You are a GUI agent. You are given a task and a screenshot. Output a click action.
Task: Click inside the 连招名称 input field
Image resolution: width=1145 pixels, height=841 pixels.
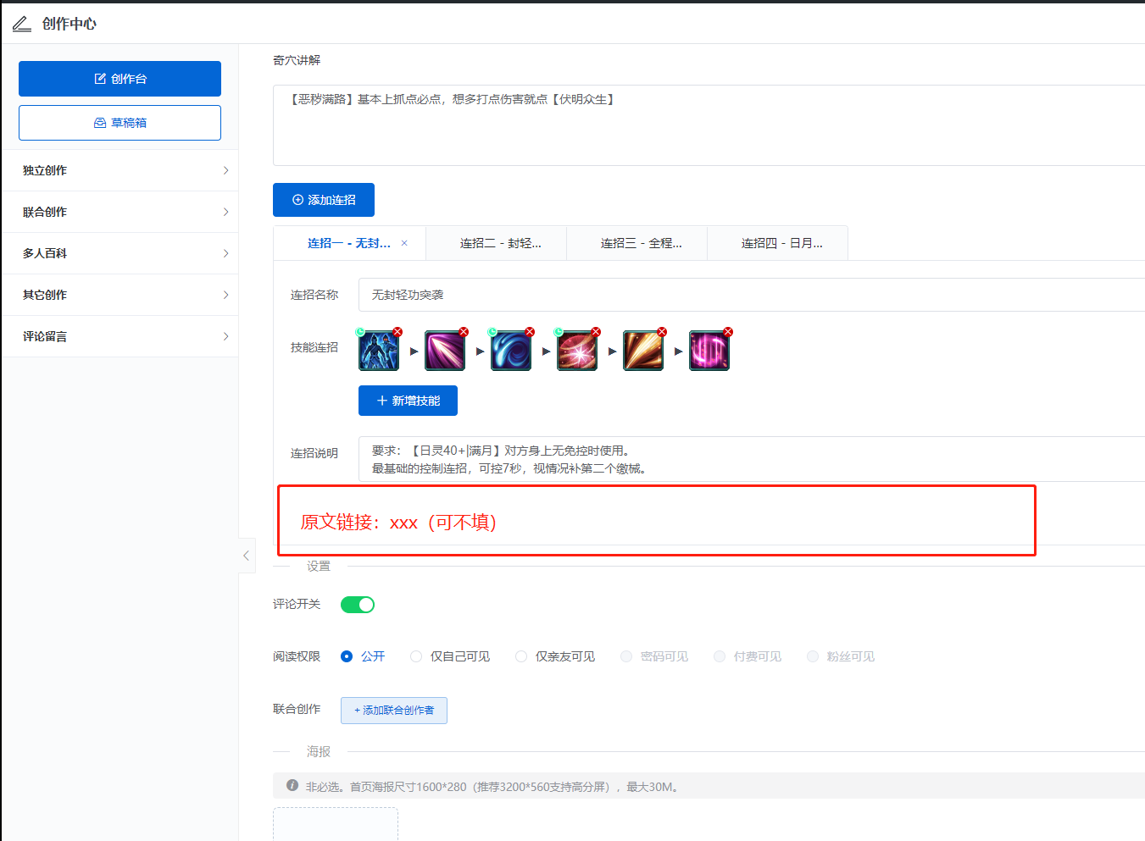(593, 295)
